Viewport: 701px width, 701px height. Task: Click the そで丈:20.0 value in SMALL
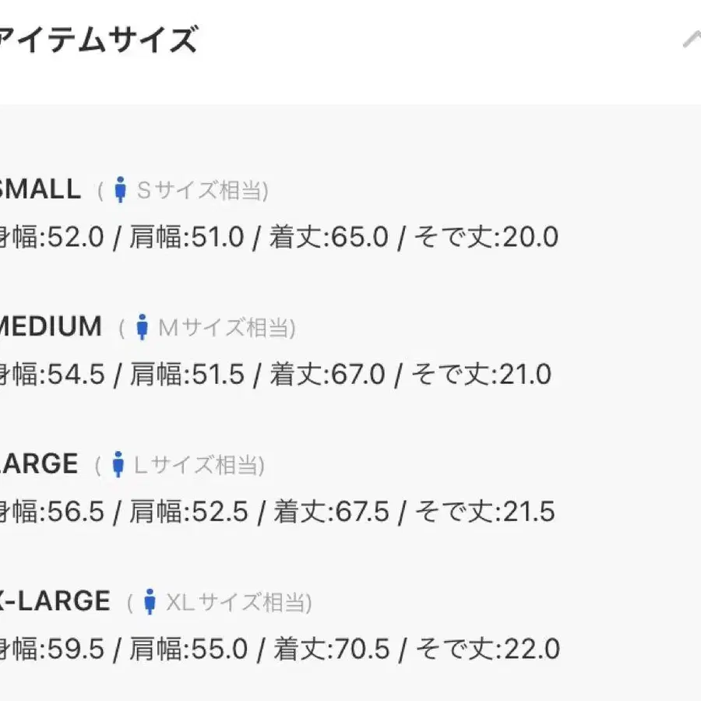coord(486,237)
